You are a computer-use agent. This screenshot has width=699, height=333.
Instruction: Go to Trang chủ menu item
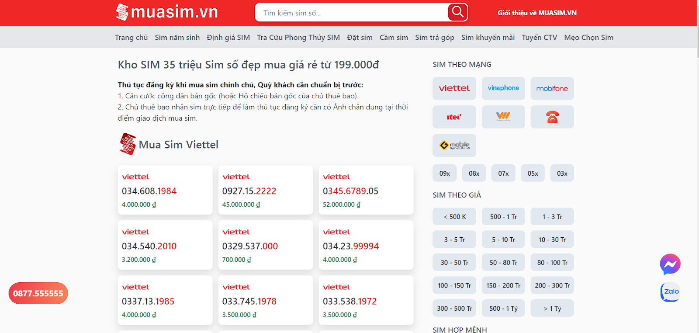(x=131, y=38)
